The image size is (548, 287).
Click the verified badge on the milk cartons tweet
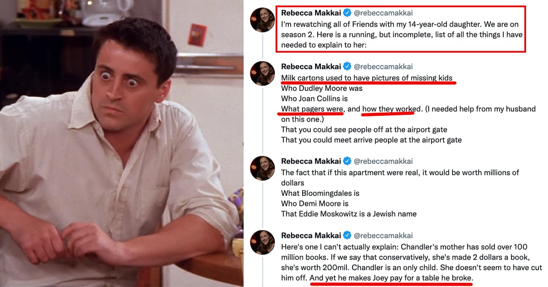click(x=347, y=66)
